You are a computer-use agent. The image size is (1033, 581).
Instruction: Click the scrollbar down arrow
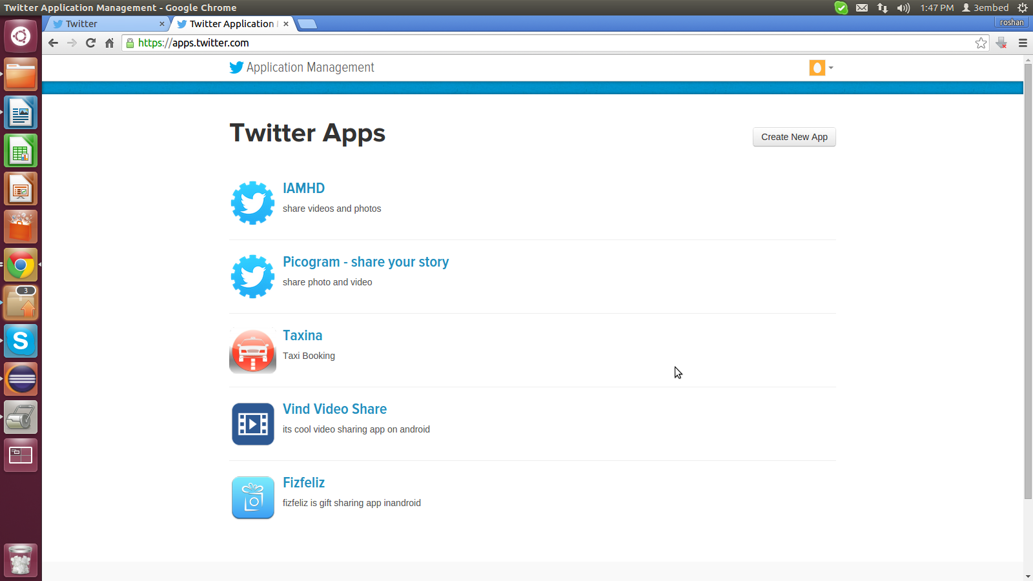(x=1028, y=576)
